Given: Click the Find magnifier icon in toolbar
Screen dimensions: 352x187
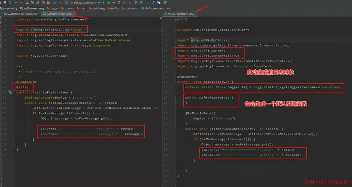Looking at the screenshot, I should (x=43, y=3).
